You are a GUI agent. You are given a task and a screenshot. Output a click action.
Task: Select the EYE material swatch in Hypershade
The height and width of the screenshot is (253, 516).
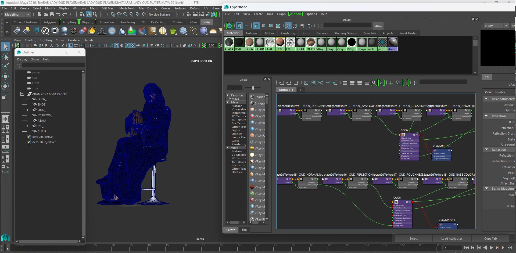click(280, 44)
